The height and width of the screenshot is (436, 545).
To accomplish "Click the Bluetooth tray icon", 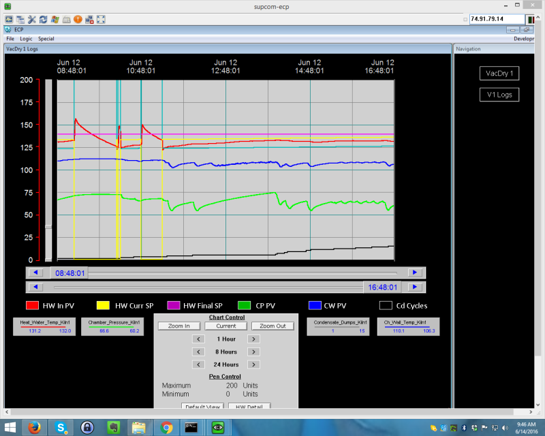I will coord(464,428).
